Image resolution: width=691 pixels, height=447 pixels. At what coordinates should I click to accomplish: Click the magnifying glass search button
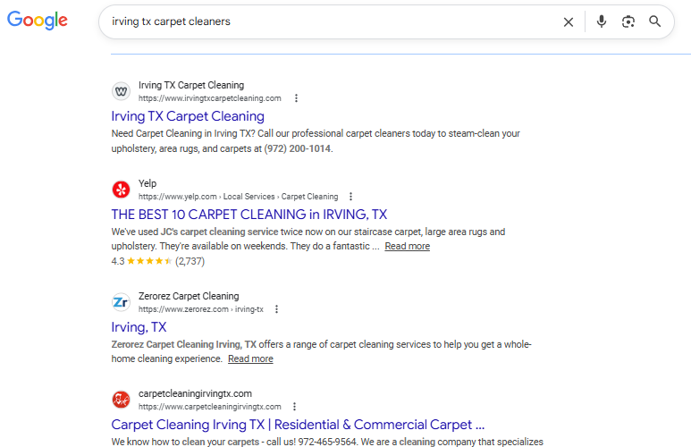click(x=655, y=21)
